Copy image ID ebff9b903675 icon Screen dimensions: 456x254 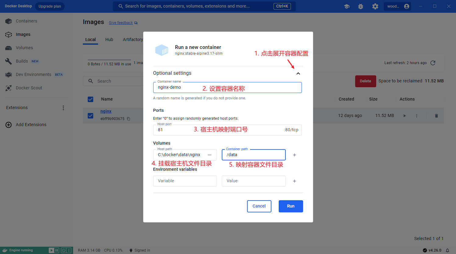pos(129,119)
